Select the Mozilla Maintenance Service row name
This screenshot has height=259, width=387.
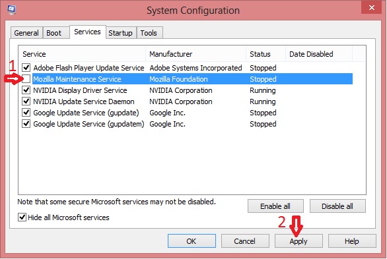[77, 79]
